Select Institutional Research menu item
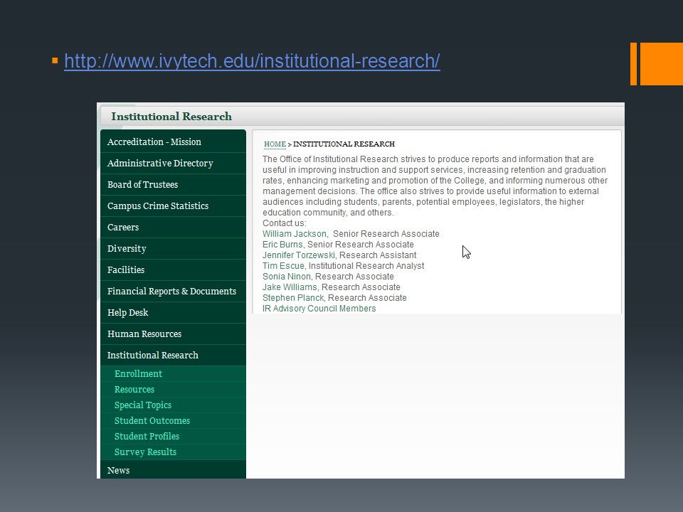 [x=173, y=356]
